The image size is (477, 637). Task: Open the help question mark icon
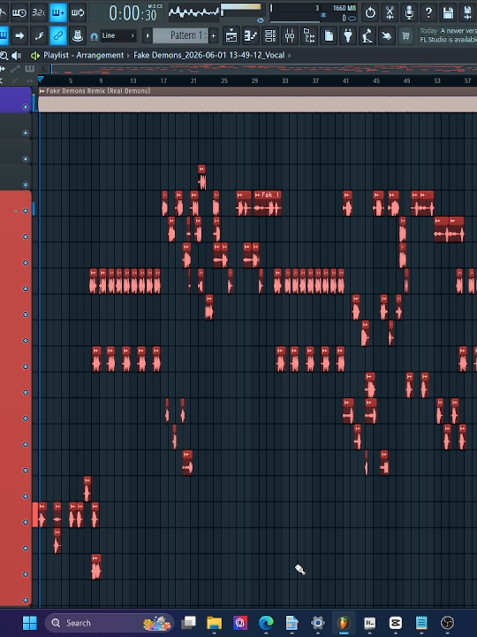(428, 12)
